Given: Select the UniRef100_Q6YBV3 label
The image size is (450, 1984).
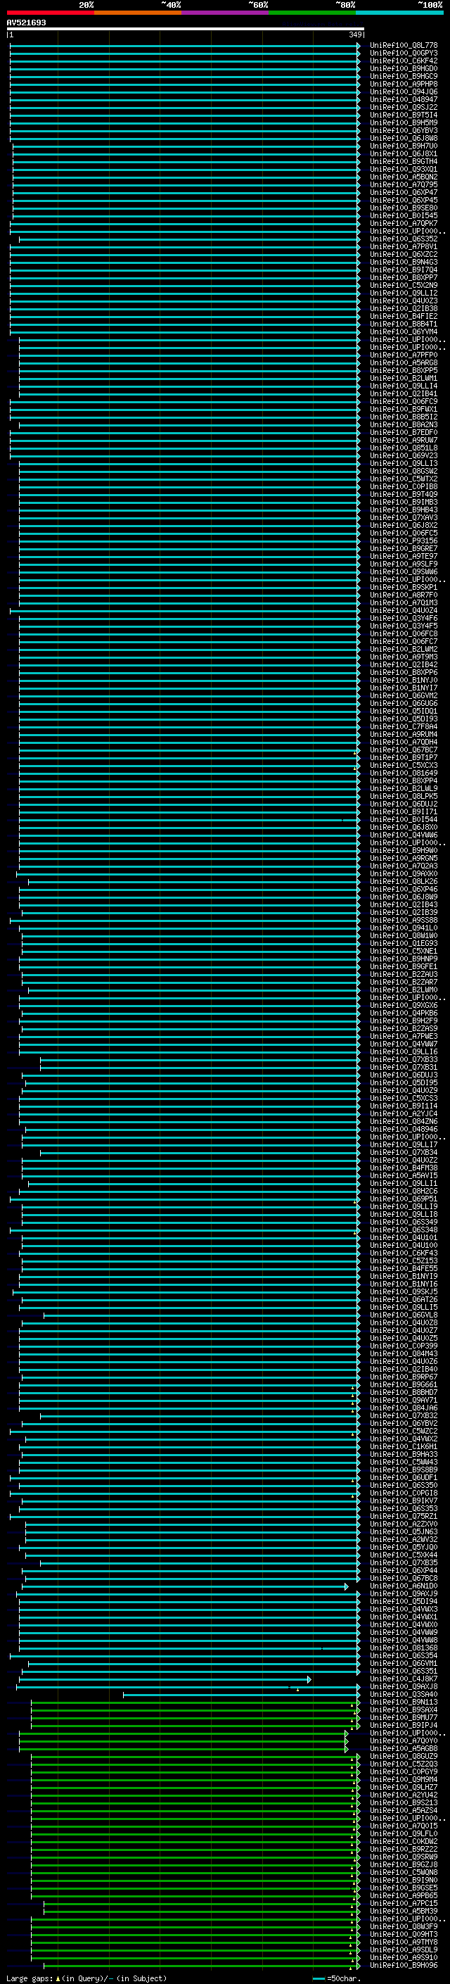Looking at the screenshot, I should pyautogui.click(x=404, y=130).
